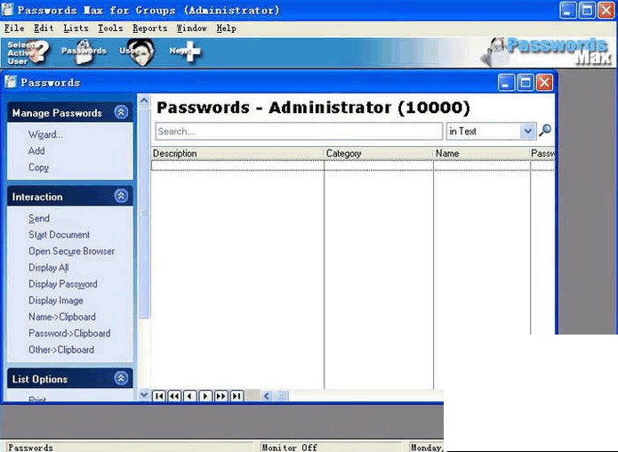Sort by Name column header
The height and width of the screenshot is (452, 618).
point(482,153)
